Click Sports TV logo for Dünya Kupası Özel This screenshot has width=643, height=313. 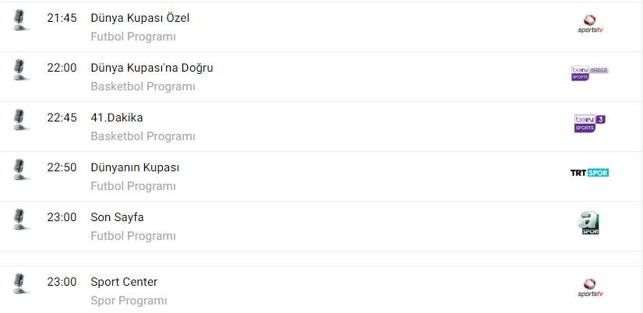590,24
